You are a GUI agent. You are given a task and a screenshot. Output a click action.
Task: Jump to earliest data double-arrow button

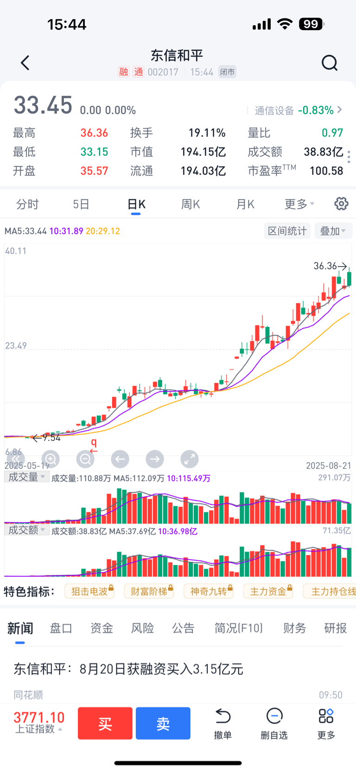click(x=16, y=459)
